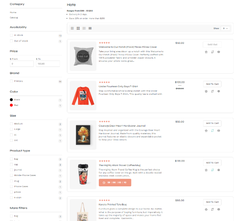Open Home in the Category list

tap(13, 12)
